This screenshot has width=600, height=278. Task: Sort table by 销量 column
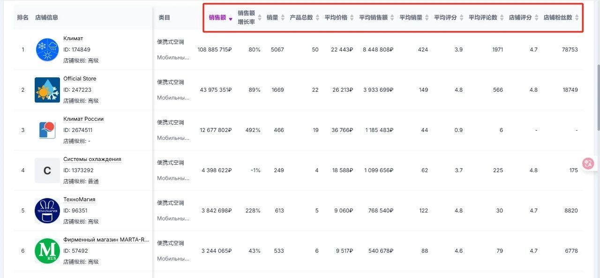click(x=276, y=18)
